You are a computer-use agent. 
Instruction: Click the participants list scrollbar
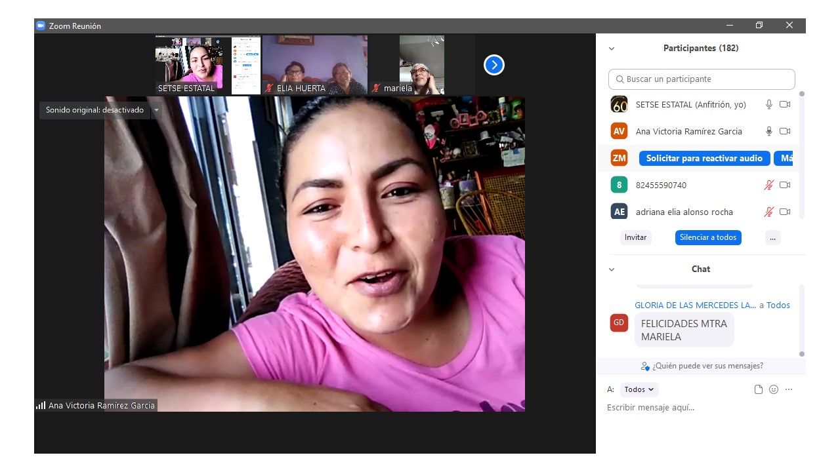click(801, 154)
